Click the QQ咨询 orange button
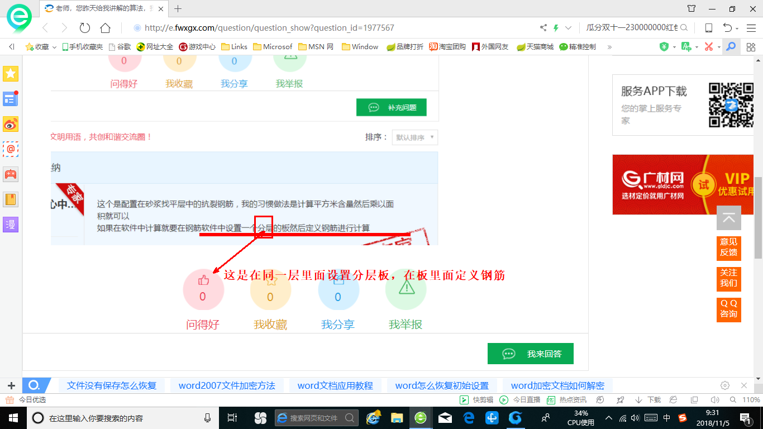Image resolution: width=763 pixels, height=429 pixels. click(x=728, y=309)
